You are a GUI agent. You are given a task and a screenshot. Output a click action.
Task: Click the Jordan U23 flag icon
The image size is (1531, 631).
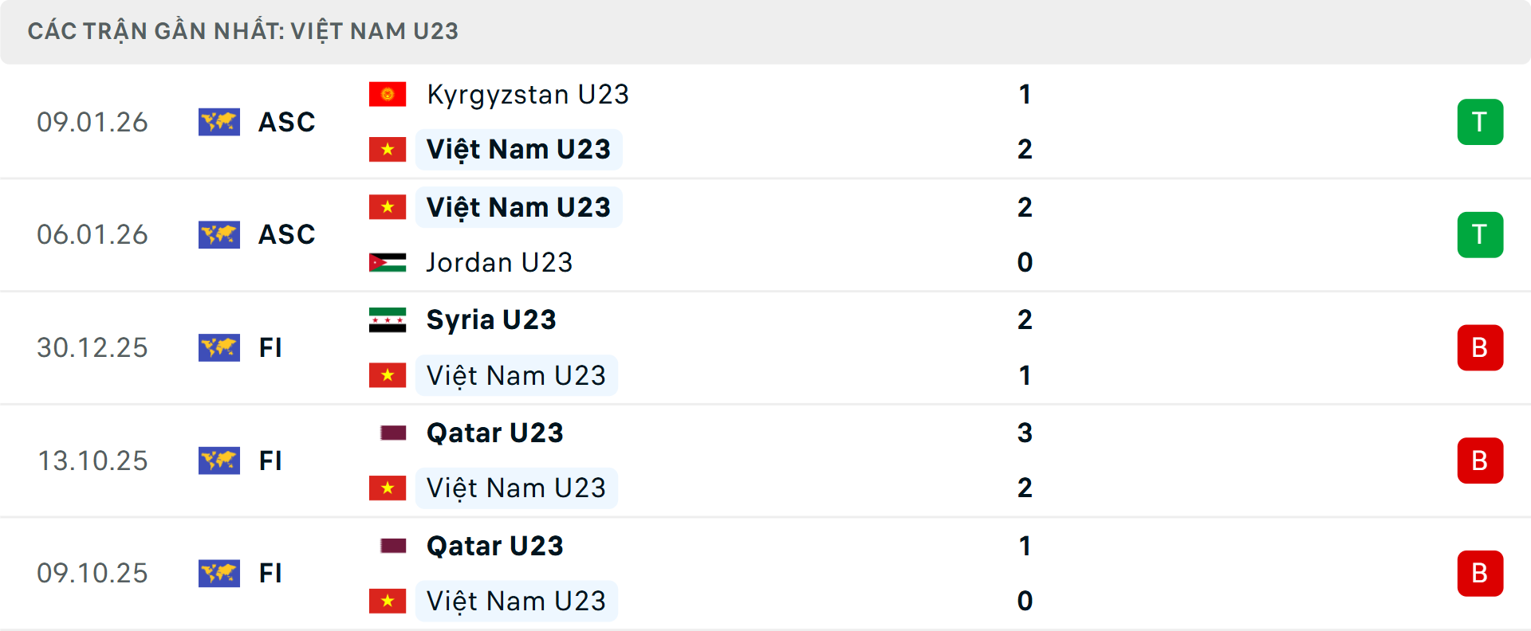coord(388,262)
